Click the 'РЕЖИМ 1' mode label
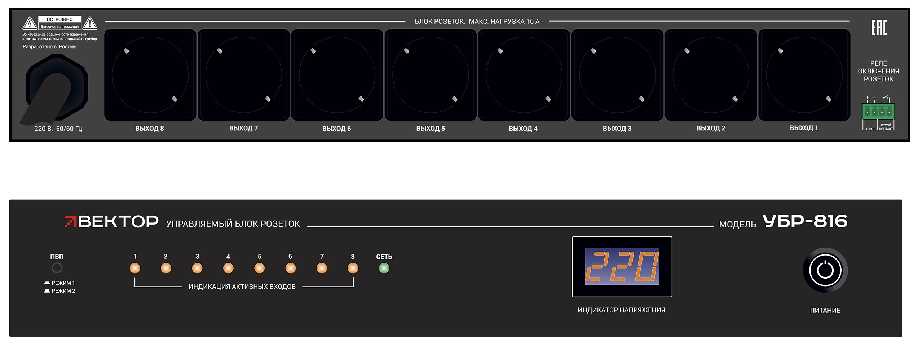The width and height of the screenshot is (918, 347). point(63,283)
